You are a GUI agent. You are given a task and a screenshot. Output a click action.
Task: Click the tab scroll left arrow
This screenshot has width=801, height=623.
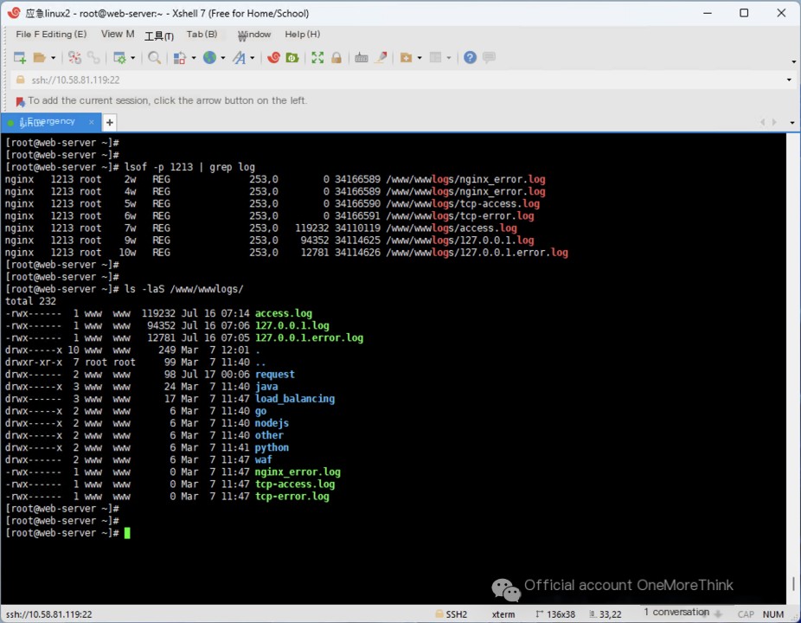point(763,122)
